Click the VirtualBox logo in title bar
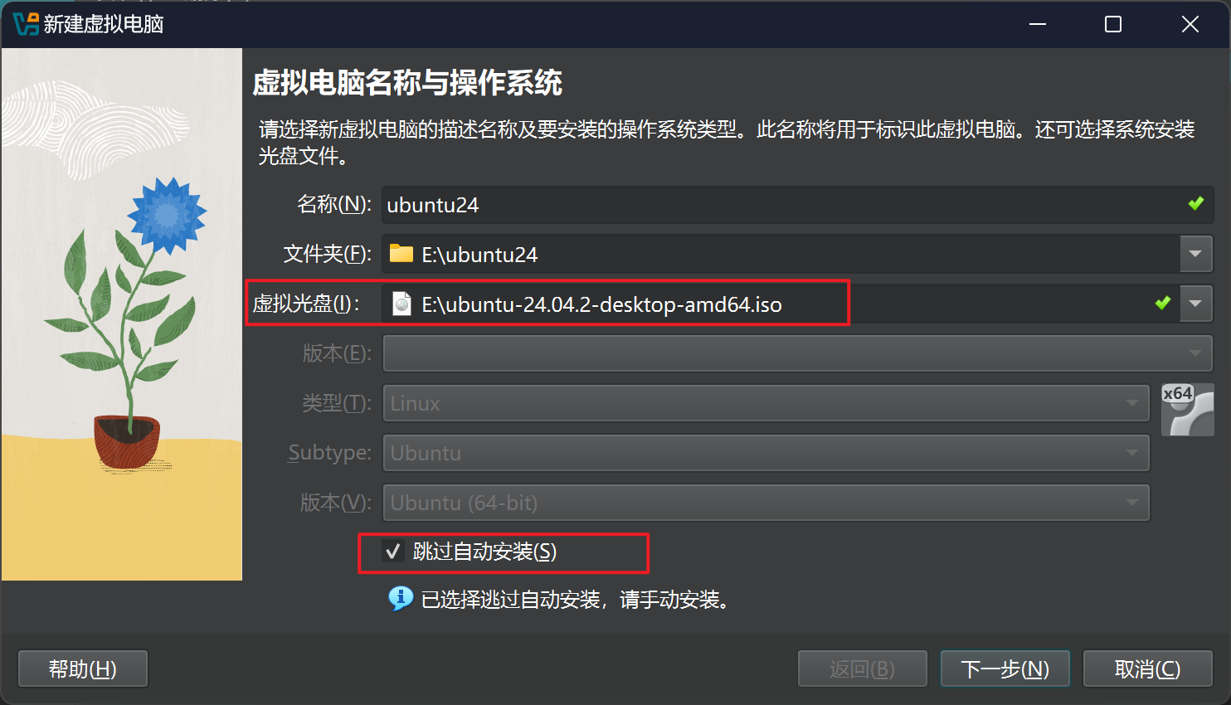 point(26,24)
